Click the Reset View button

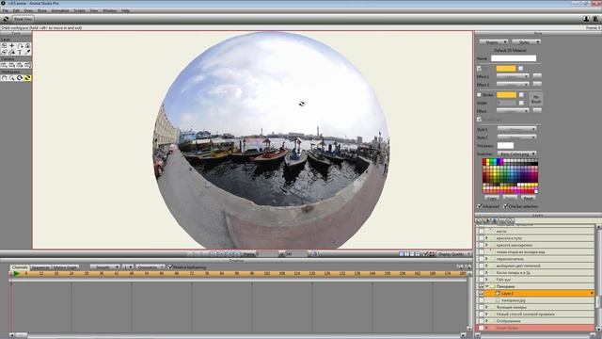point(23,19)
